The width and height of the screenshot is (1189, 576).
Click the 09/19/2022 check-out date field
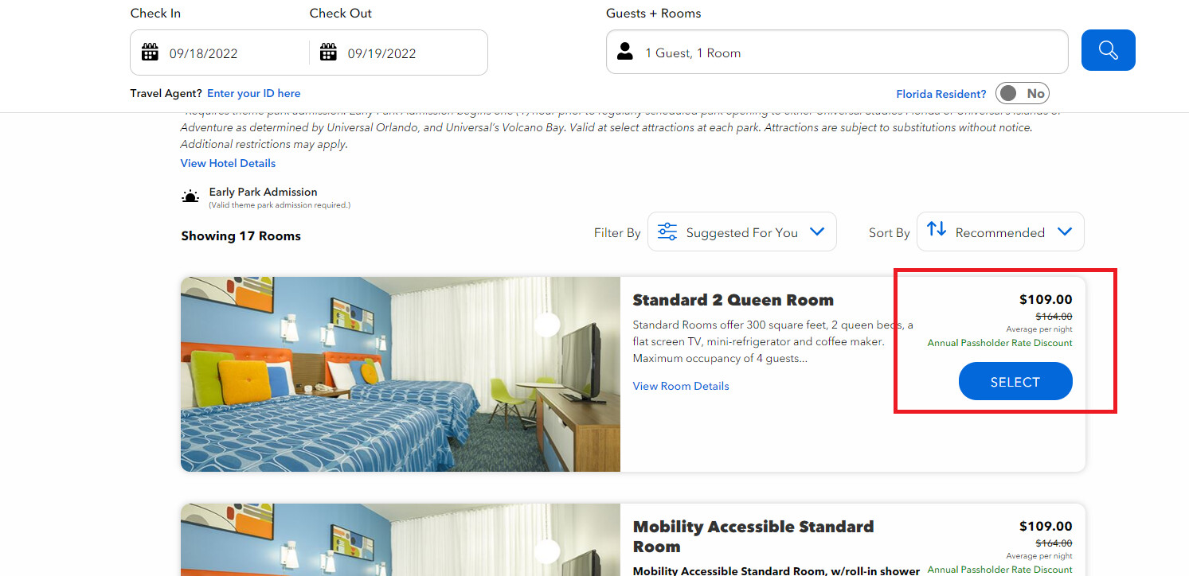click(398, 53)
